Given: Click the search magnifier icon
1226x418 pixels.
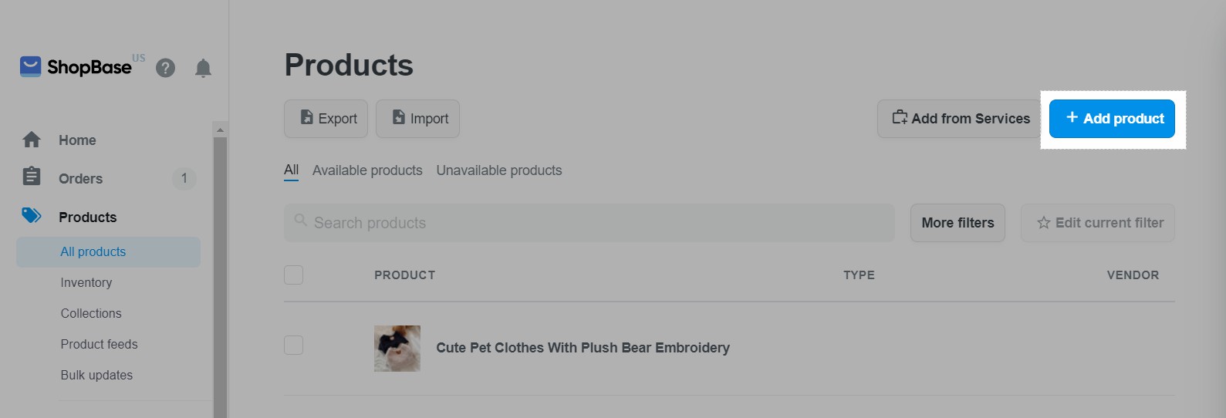Looking at the screenshot, I should [301, 221].
